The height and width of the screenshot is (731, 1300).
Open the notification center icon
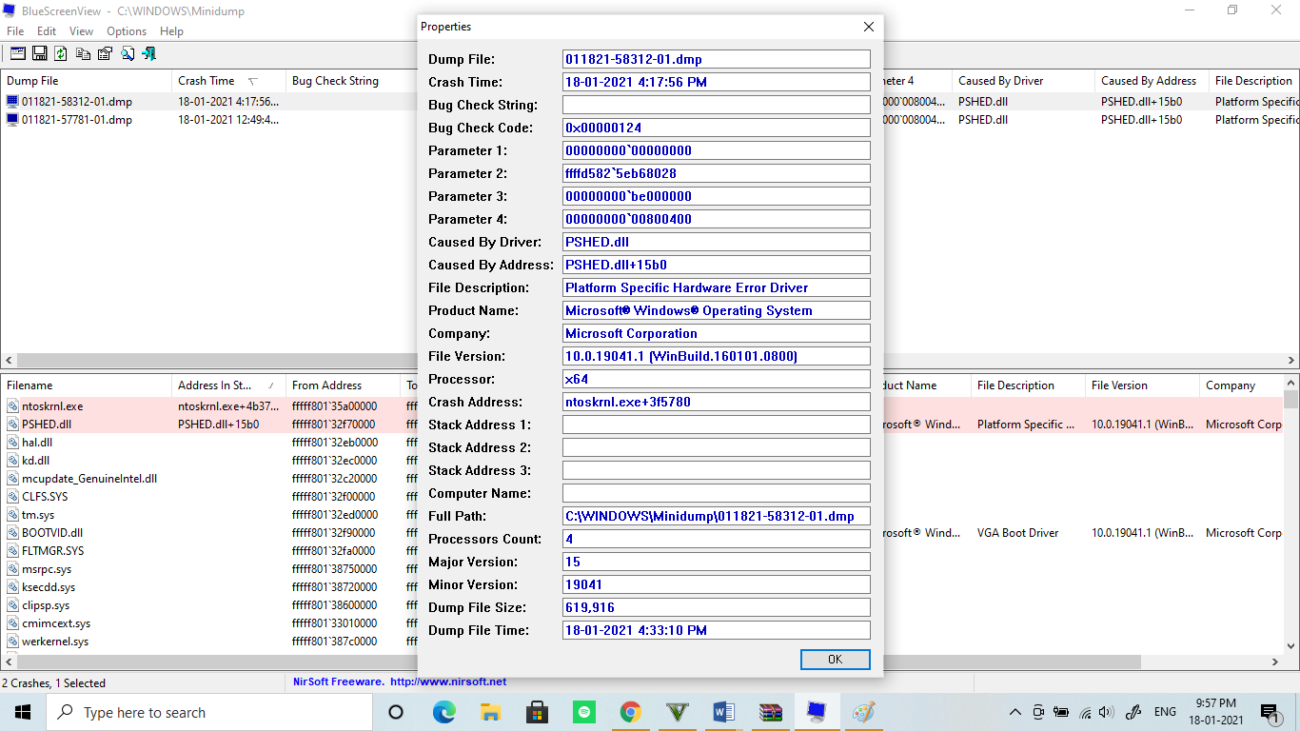pyautogui.click(x=1270, y=712)
